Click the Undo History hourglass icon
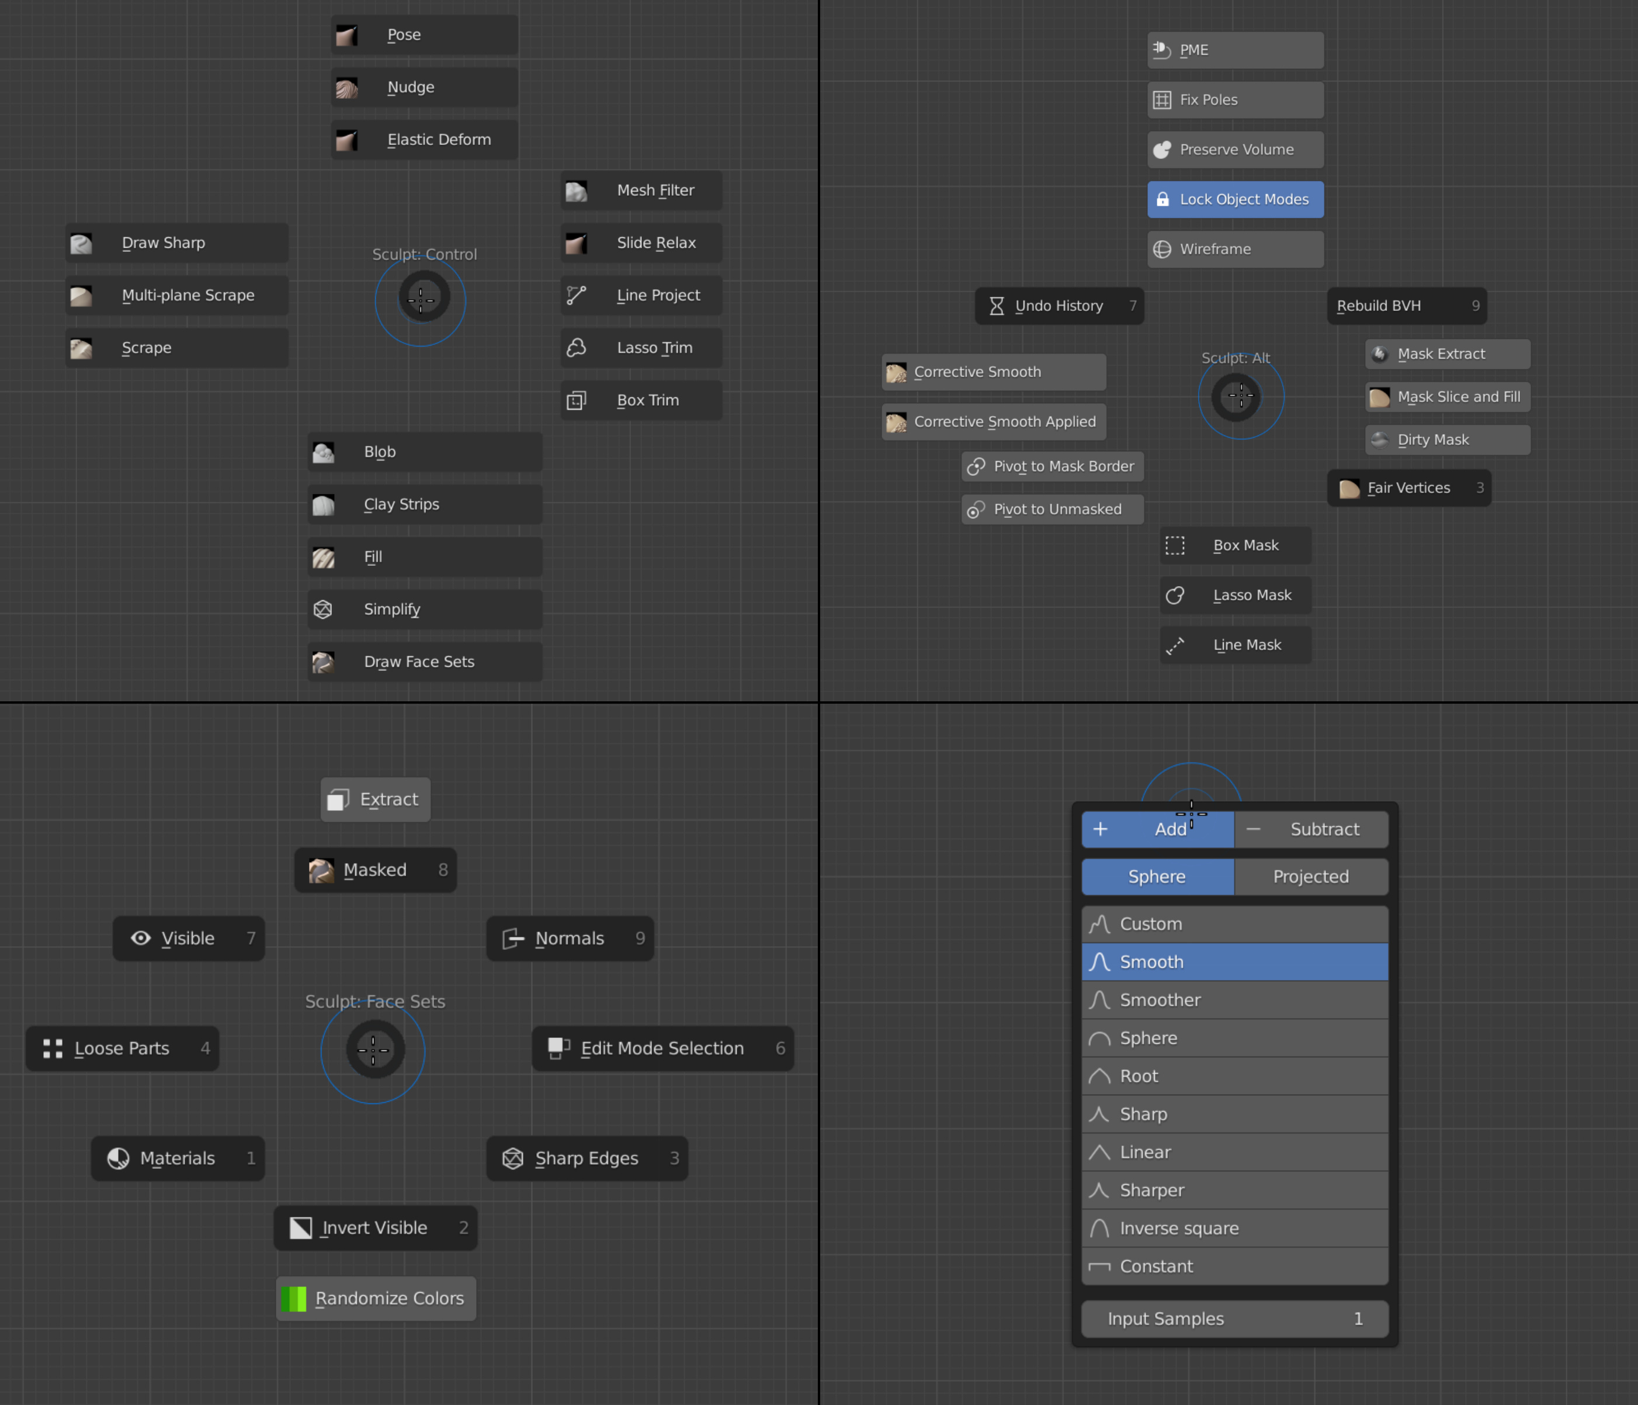The height and width of the screenshot is (1405, 1638). pyautogui.click(x=997, y=305)
